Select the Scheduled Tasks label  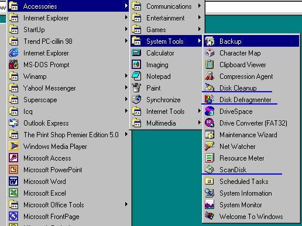coord(244,182)
